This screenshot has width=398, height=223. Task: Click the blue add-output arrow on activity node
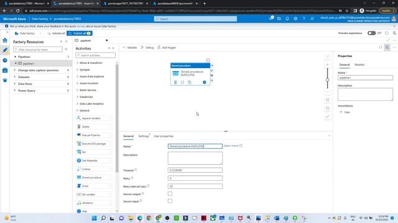coord(205,82)
